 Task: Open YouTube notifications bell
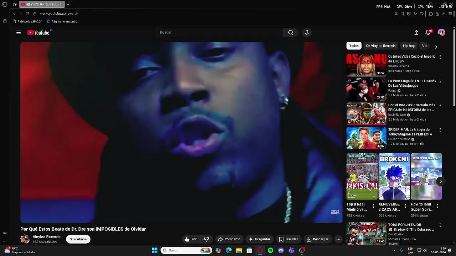point(428,32)
